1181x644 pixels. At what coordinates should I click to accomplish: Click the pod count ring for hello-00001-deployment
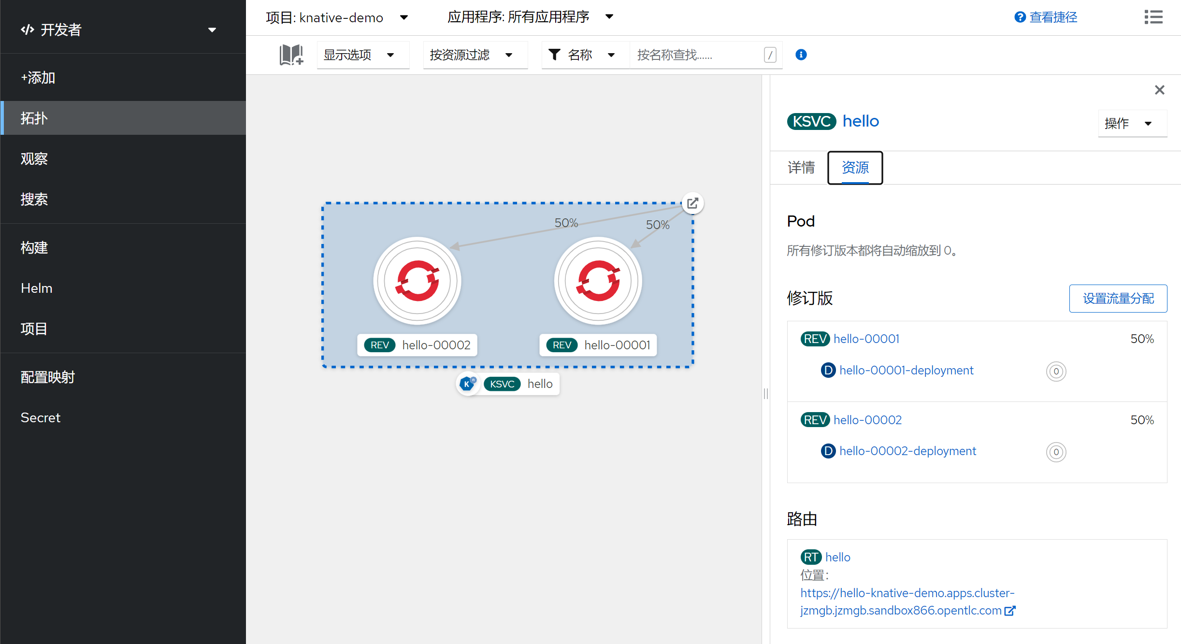point(1056,372)
